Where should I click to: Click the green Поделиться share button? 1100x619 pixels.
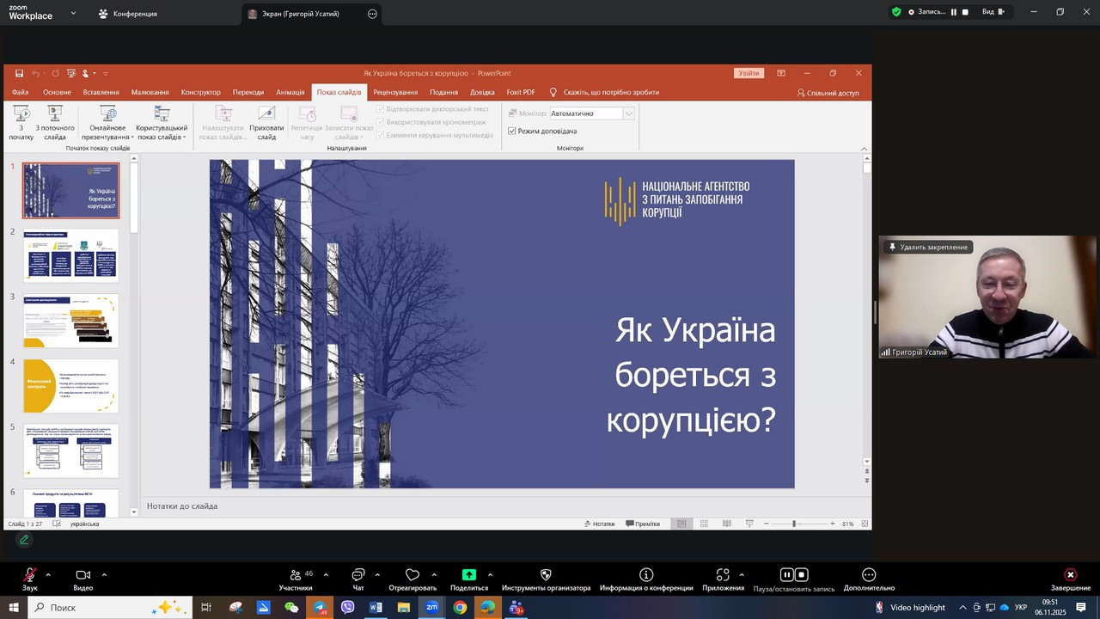pos(469,575)
